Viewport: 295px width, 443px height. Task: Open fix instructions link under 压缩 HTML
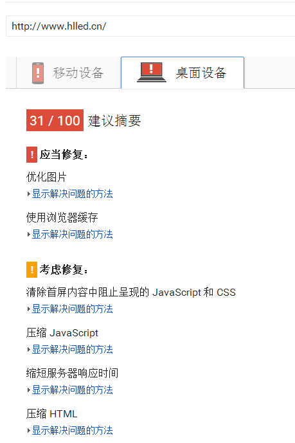(72, 430)
